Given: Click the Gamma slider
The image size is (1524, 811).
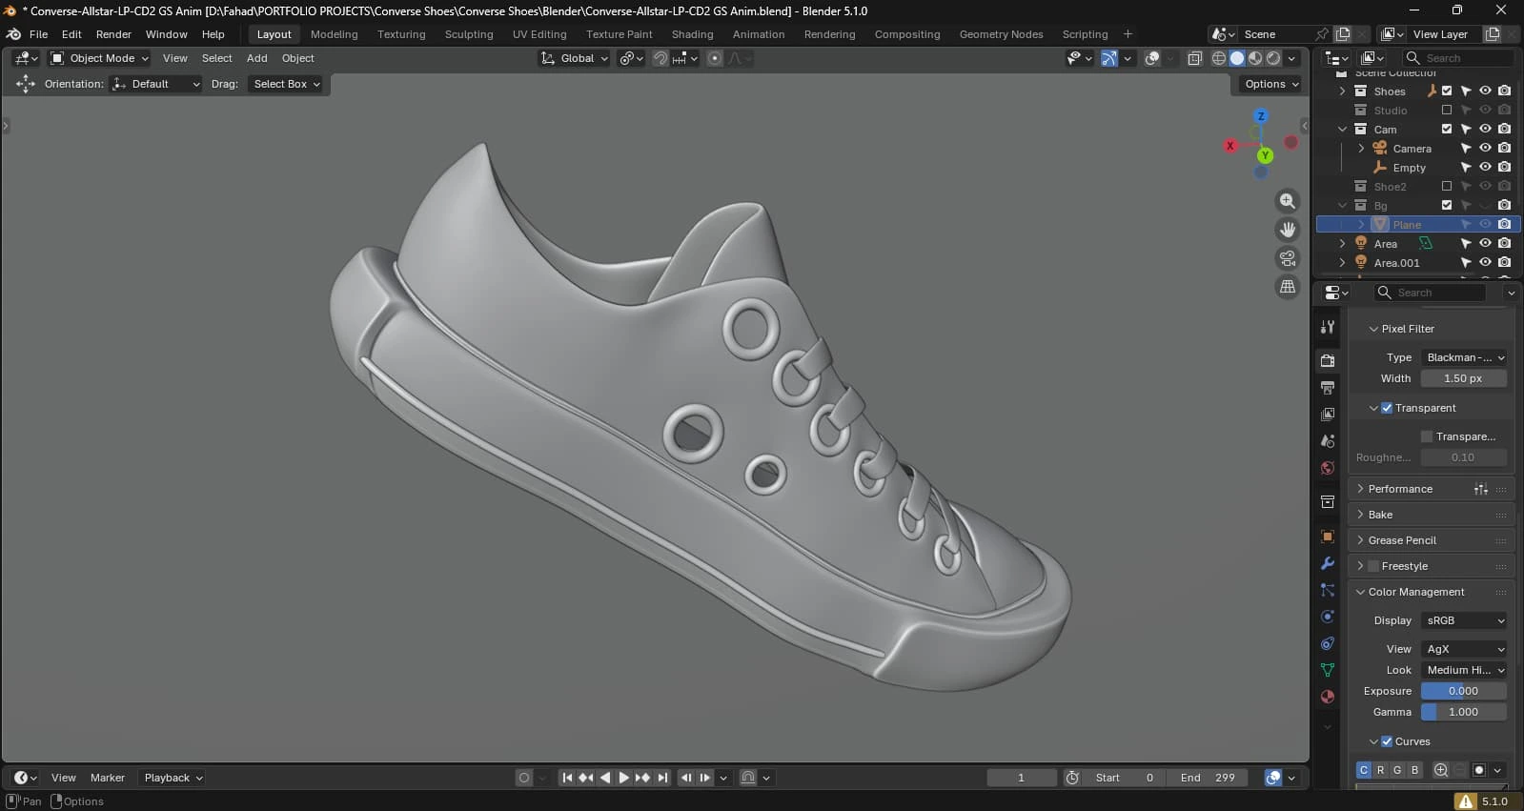Looking at the screenshot, I should pos(1464,712).
